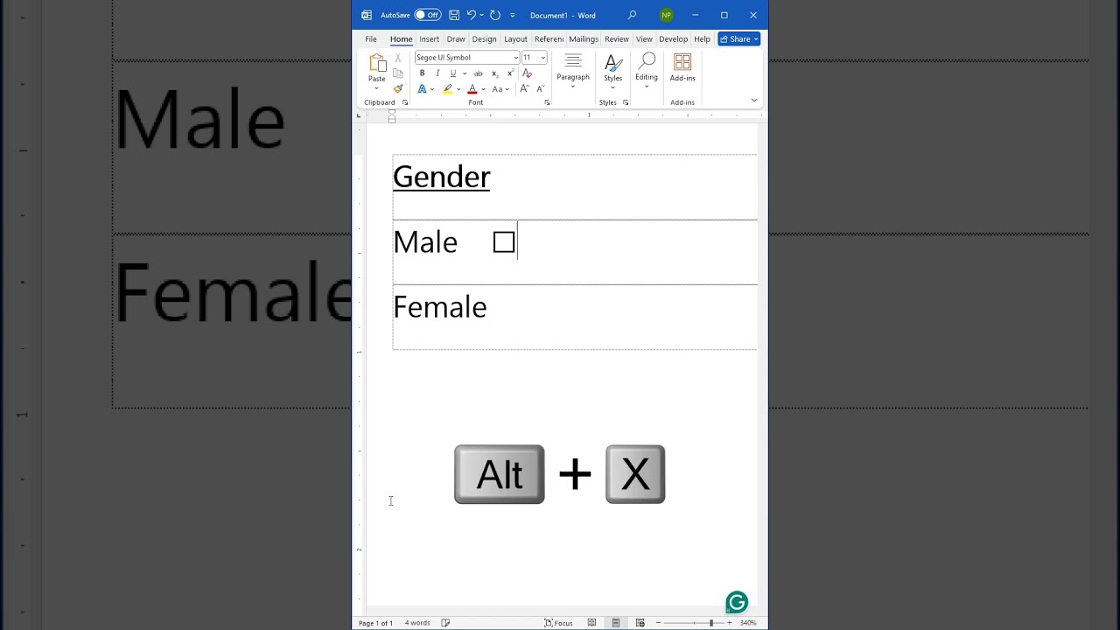Apply the yellow text highlight color
Screen dimensions: 1120x630
click(x=447, y=89)
